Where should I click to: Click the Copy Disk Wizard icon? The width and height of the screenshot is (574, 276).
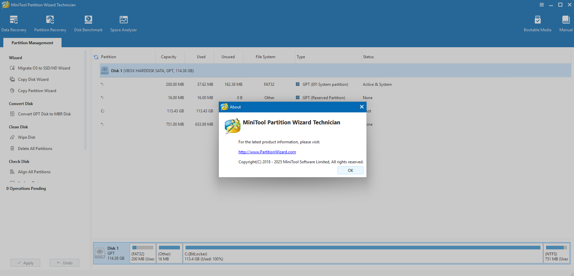pos(12,79)
